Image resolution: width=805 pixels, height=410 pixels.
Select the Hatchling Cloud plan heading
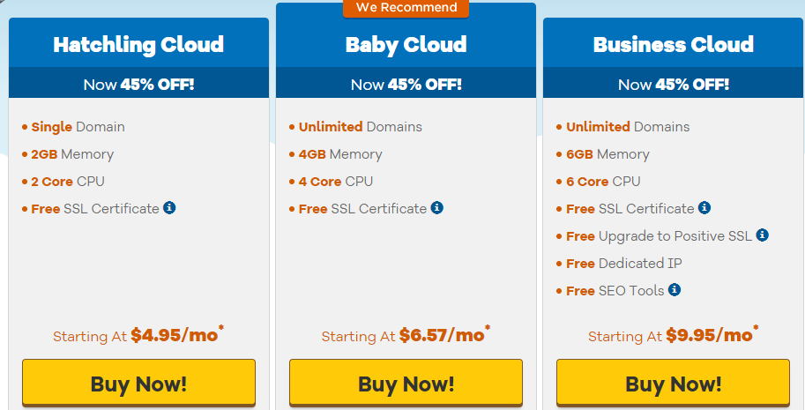[138, 45]
